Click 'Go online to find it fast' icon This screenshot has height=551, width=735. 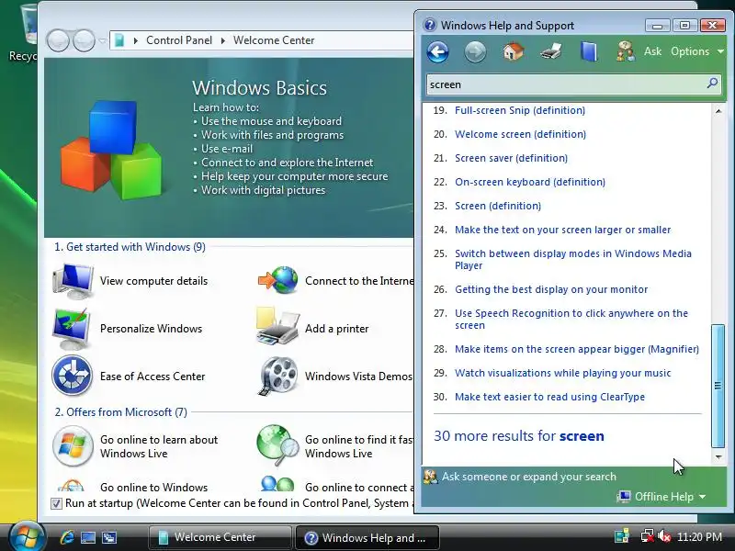277,445
